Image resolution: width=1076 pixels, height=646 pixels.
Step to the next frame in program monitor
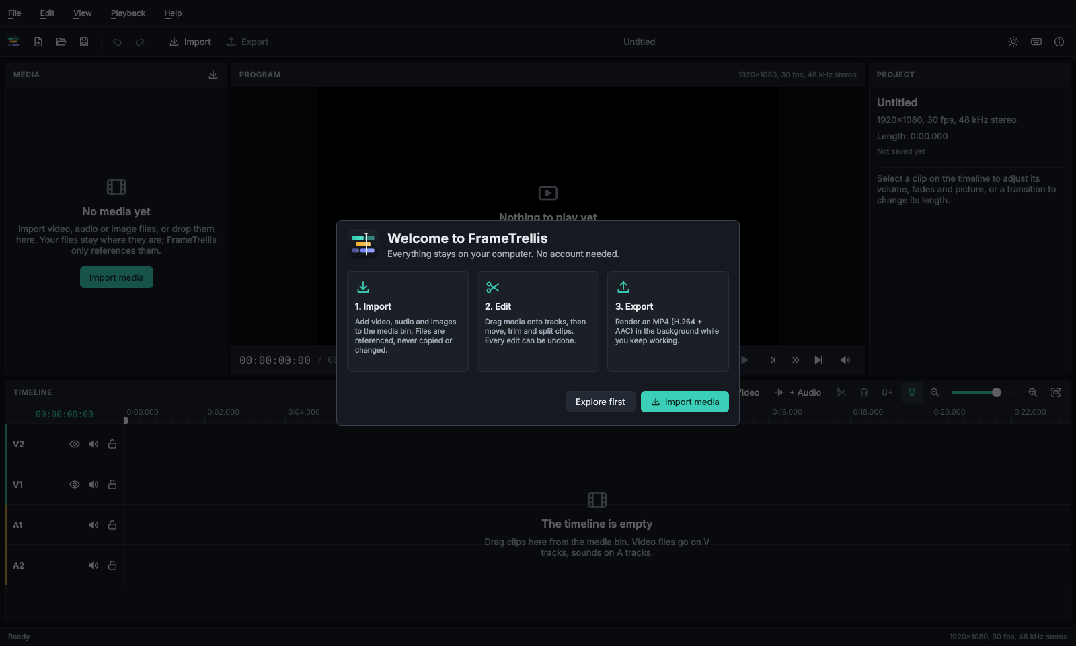773,360
